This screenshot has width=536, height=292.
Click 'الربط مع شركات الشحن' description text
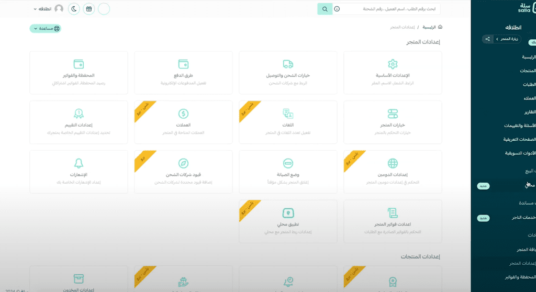(x=288, y=83)
